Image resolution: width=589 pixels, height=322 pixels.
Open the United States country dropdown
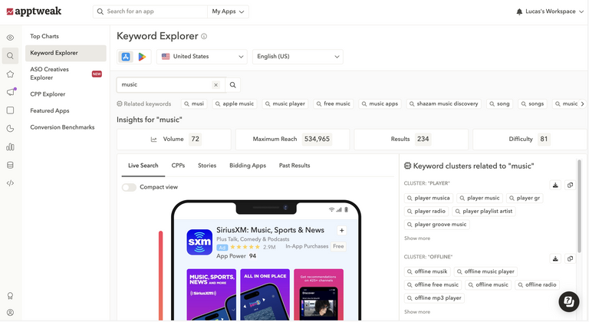click(x=202, y=57)
